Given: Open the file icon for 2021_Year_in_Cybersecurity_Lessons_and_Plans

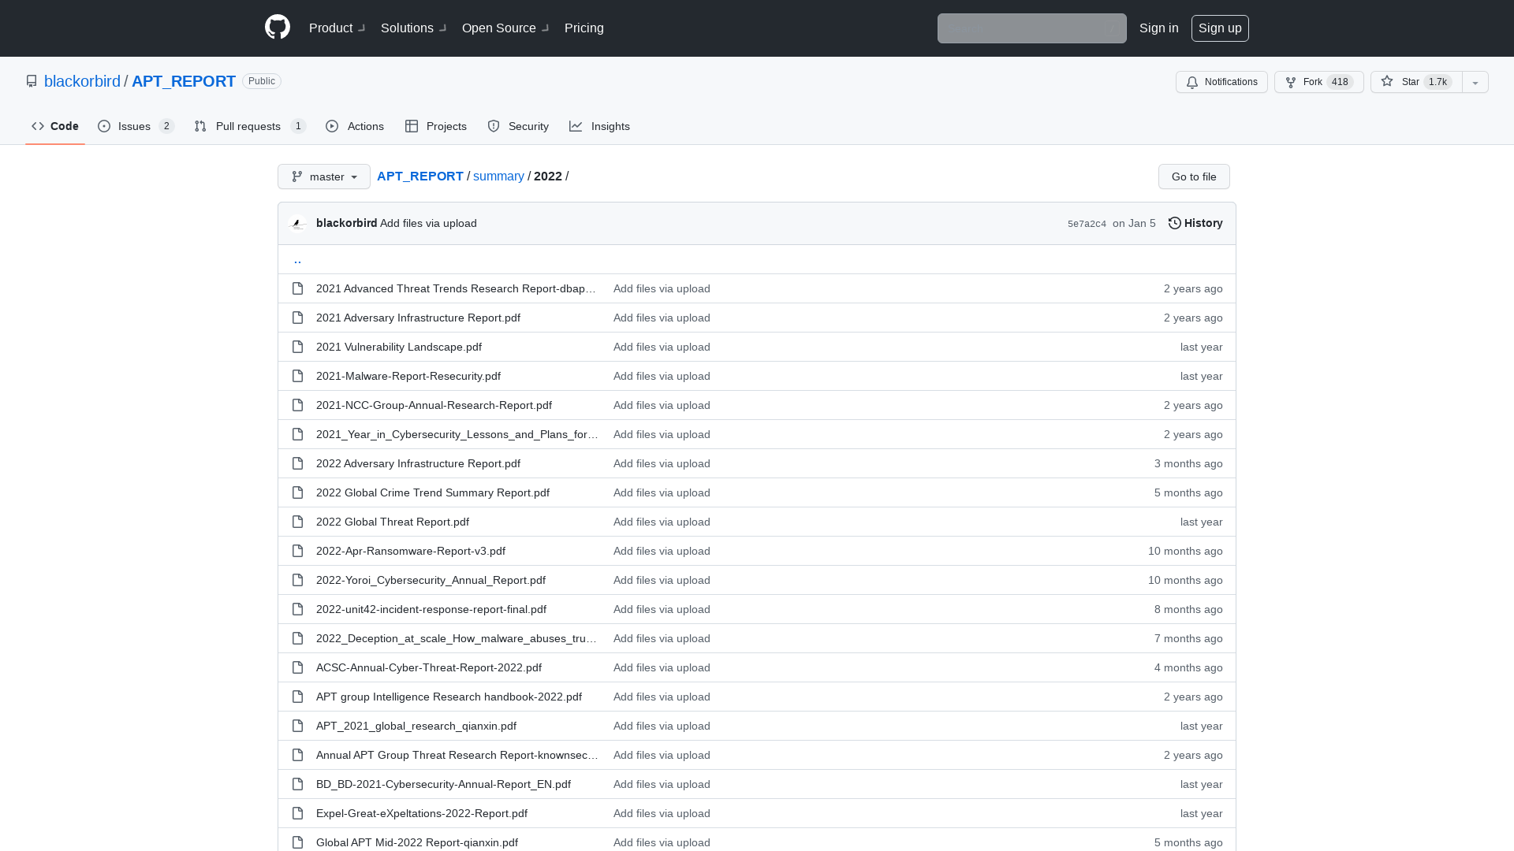Looking at the screenshot, I should (297, 434).
